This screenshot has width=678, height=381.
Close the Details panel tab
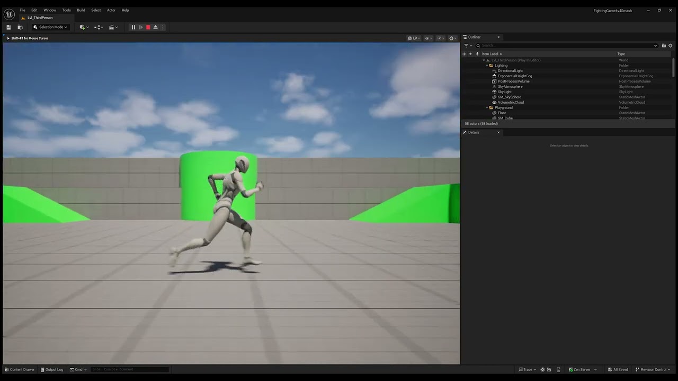[x=498, y=132]
